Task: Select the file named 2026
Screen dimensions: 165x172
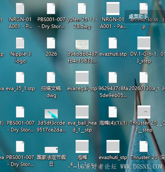Action: (x=51, y=43)
